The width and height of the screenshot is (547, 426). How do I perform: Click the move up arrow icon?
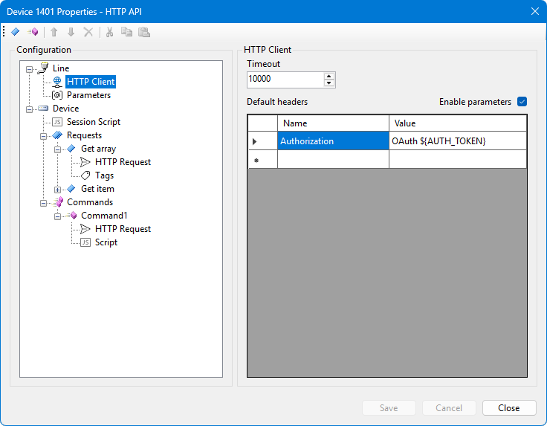54,32
